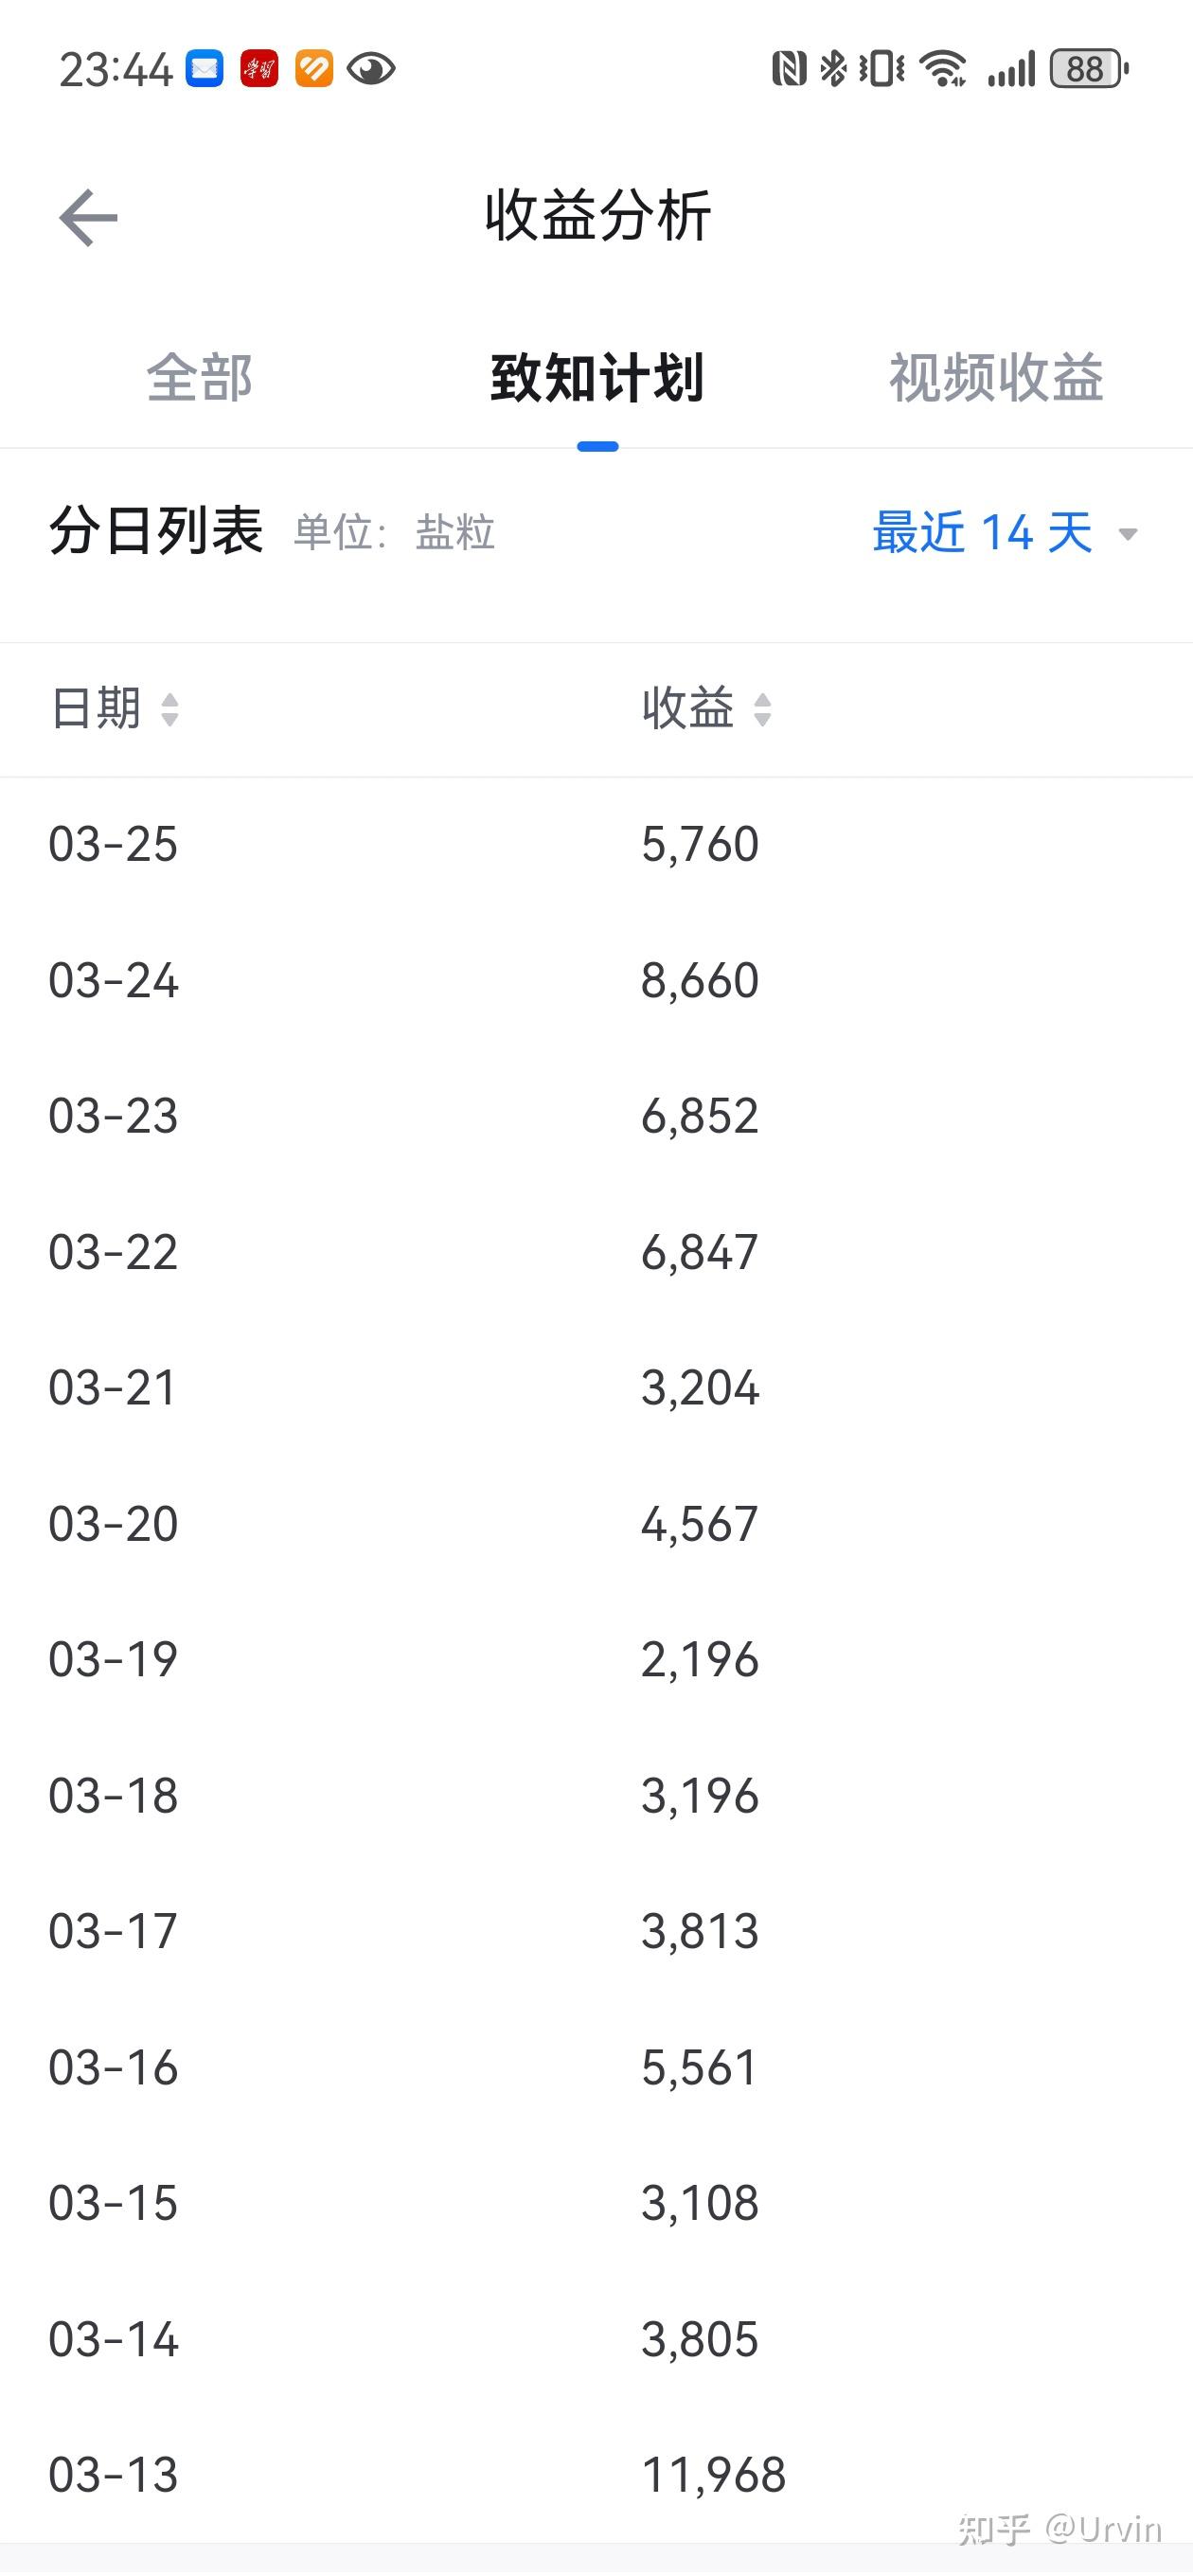
Task: Select the 致知计划 tab
Action: (x=597, y=378)
